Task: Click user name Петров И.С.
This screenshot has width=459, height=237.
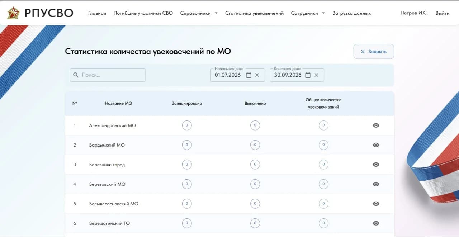Action: point(414,13)
